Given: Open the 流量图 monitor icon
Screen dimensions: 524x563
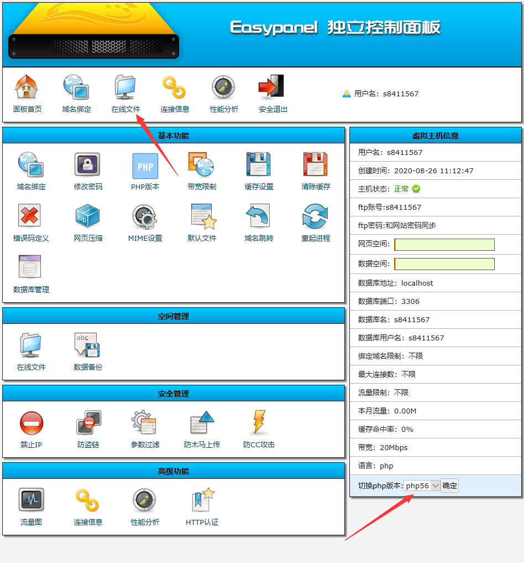Looking at the screenshot, I should point(31,499).
